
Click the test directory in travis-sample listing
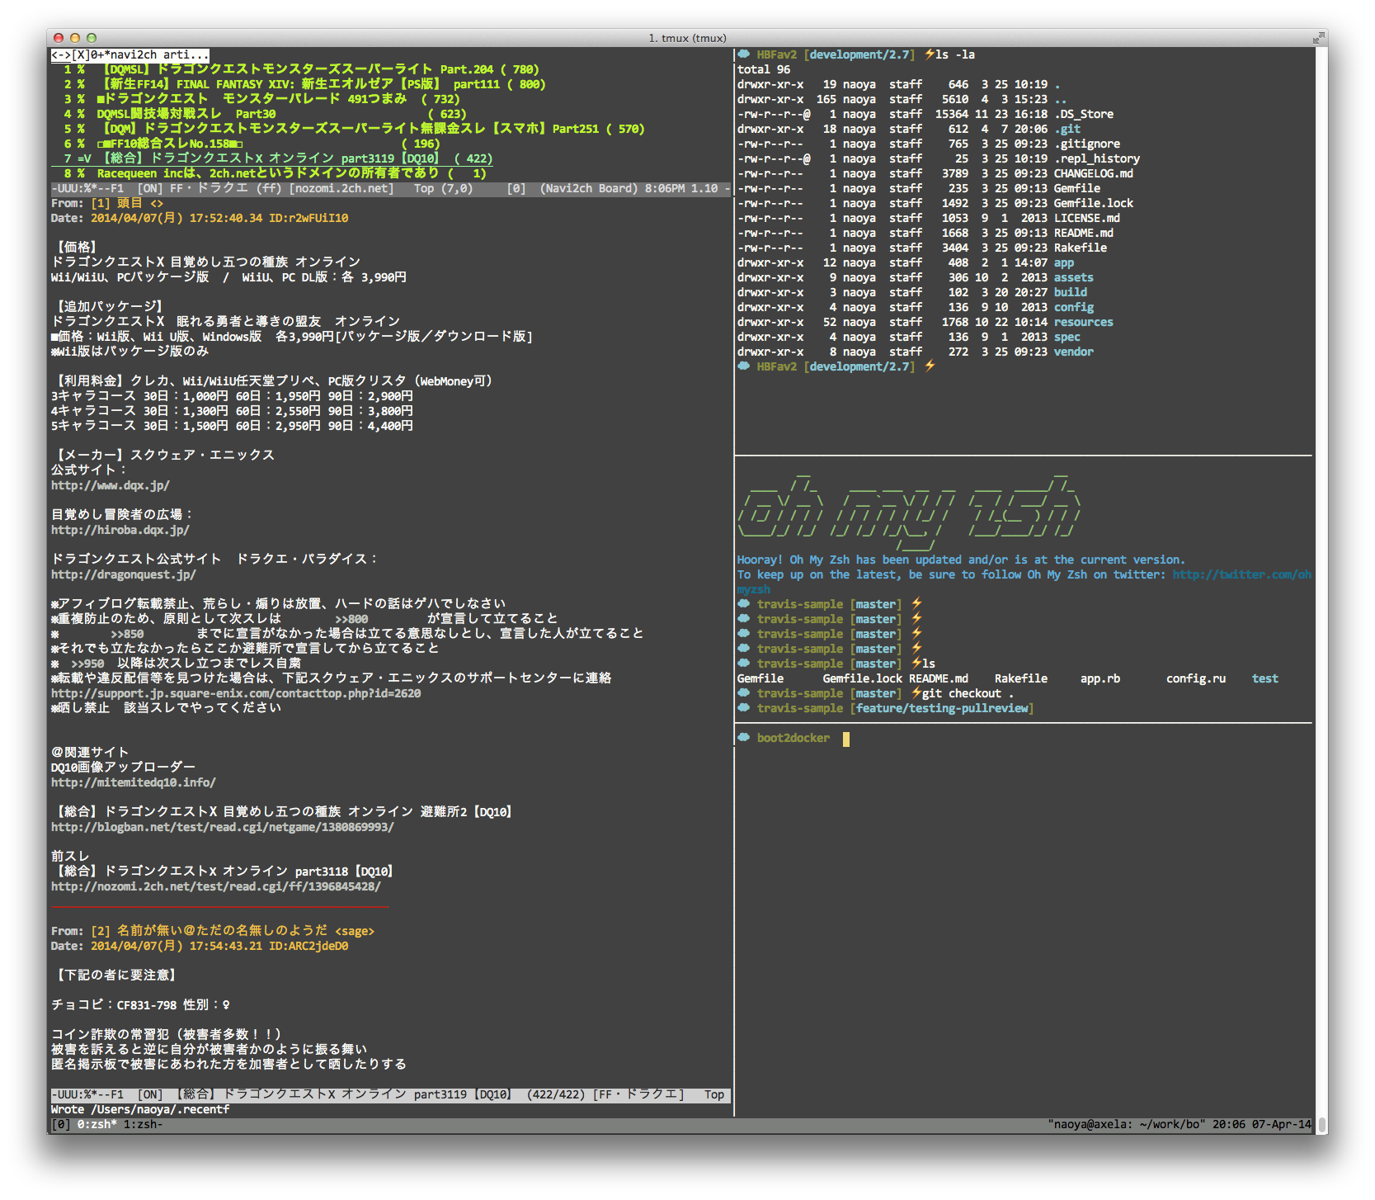point(1265,678)
